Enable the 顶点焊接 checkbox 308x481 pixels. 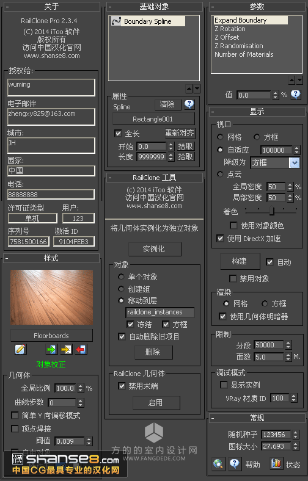tap(15, 429)
